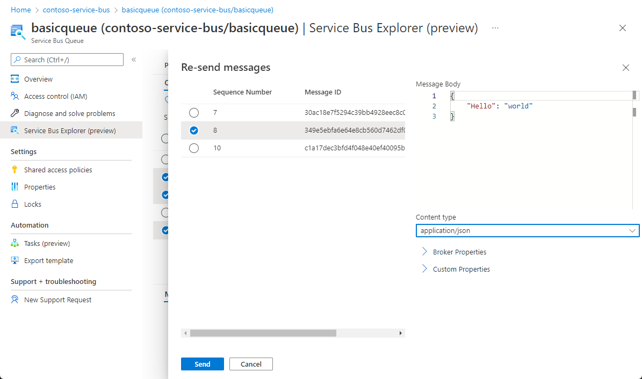The width and height of the screenshot is (642, 379).
Task: Click the Shared access policies key icon
Action: pos(15,170)
